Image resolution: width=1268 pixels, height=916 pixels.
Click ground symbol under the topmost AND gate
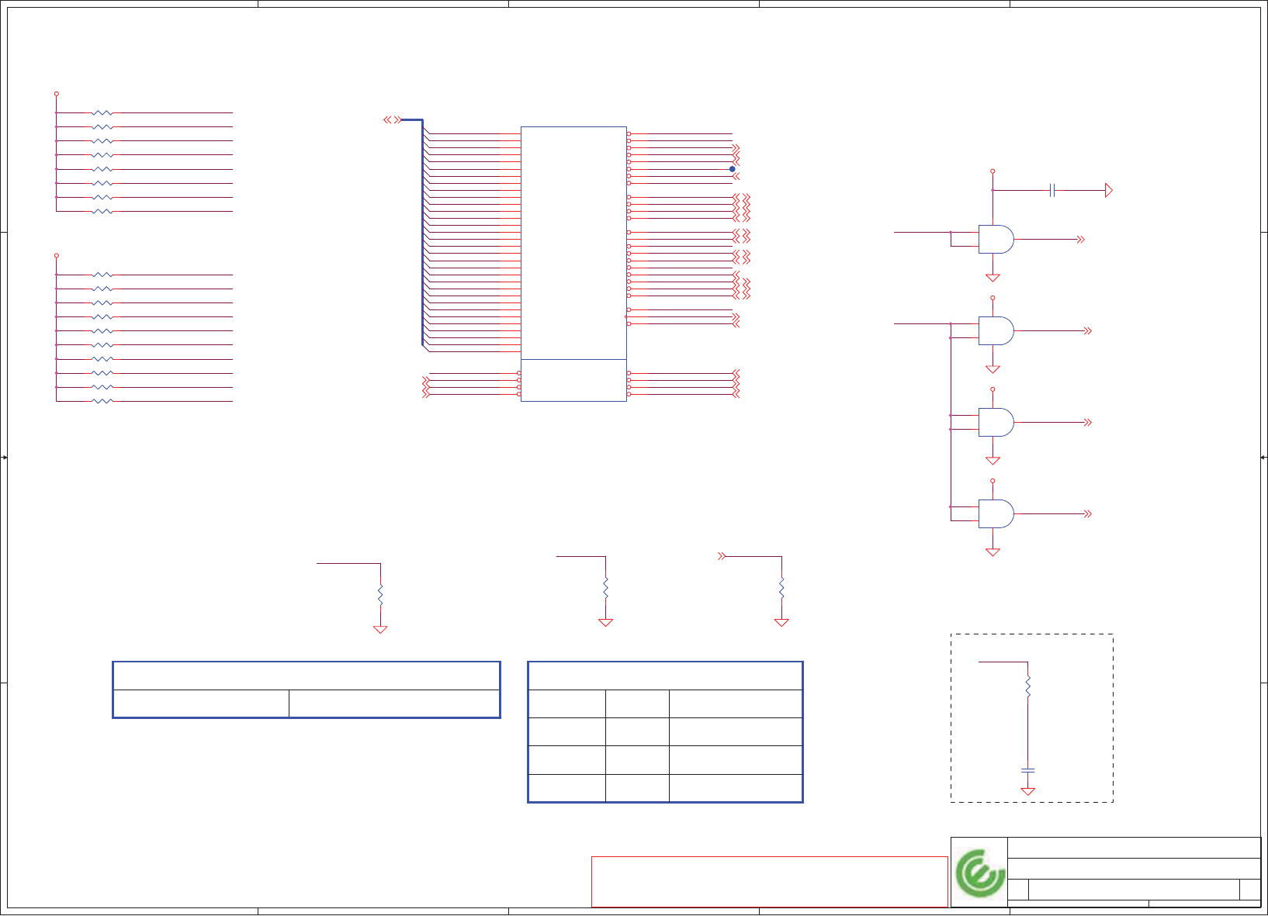pos(993,278)
